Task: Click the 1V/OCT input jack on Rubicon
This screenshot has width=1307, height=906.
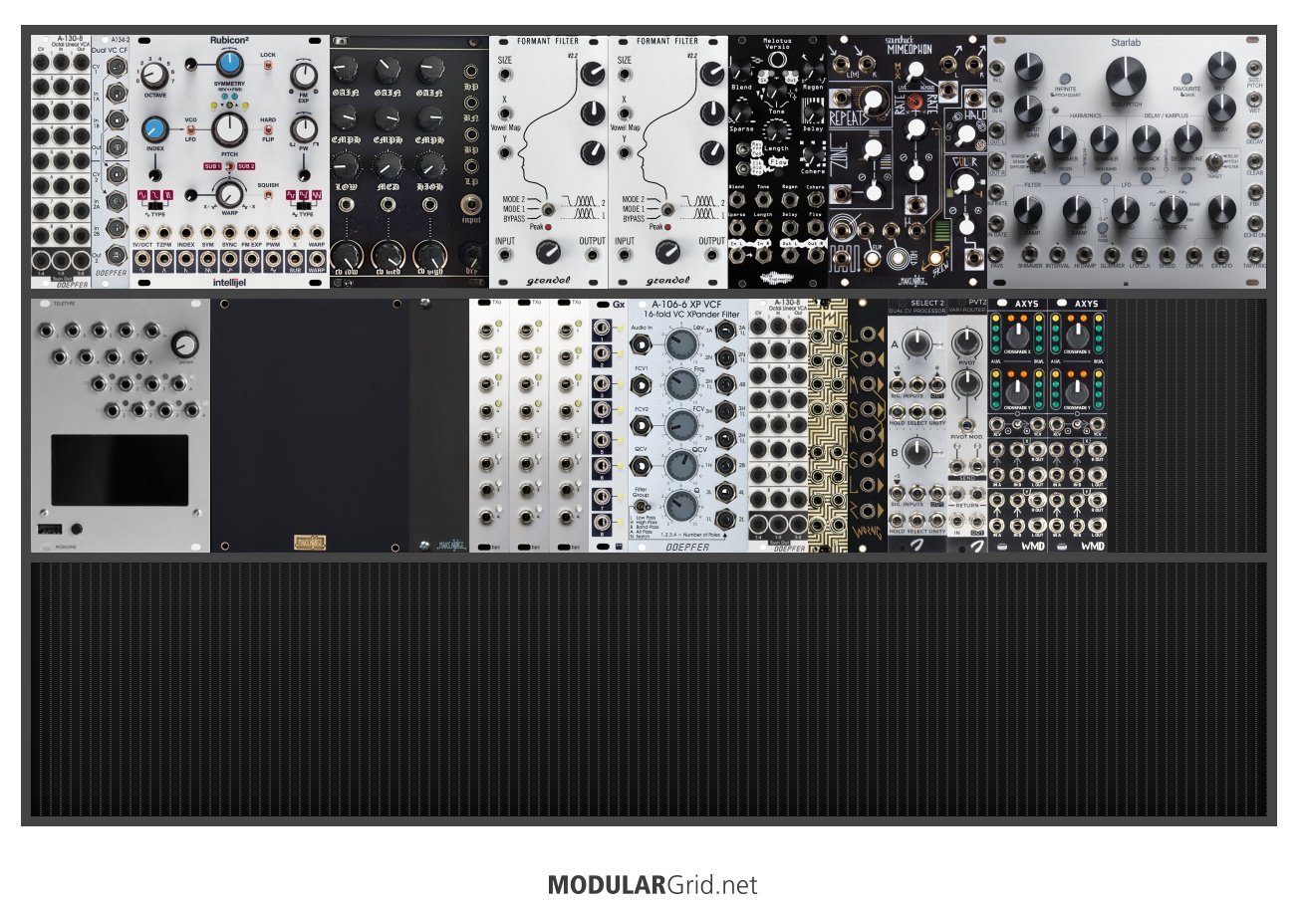Action: coord(141,234)
